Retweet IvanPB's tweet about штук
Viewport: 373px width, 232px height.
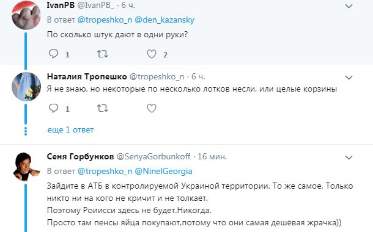coord(103,54)
